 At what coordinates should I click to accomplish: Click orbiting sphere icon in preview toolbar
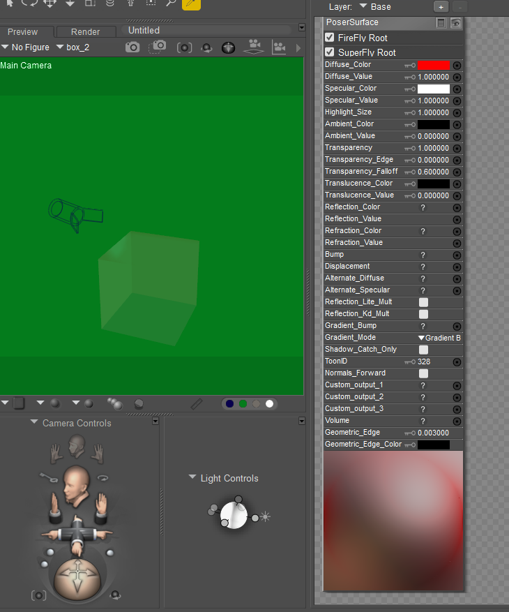(206, 48)
